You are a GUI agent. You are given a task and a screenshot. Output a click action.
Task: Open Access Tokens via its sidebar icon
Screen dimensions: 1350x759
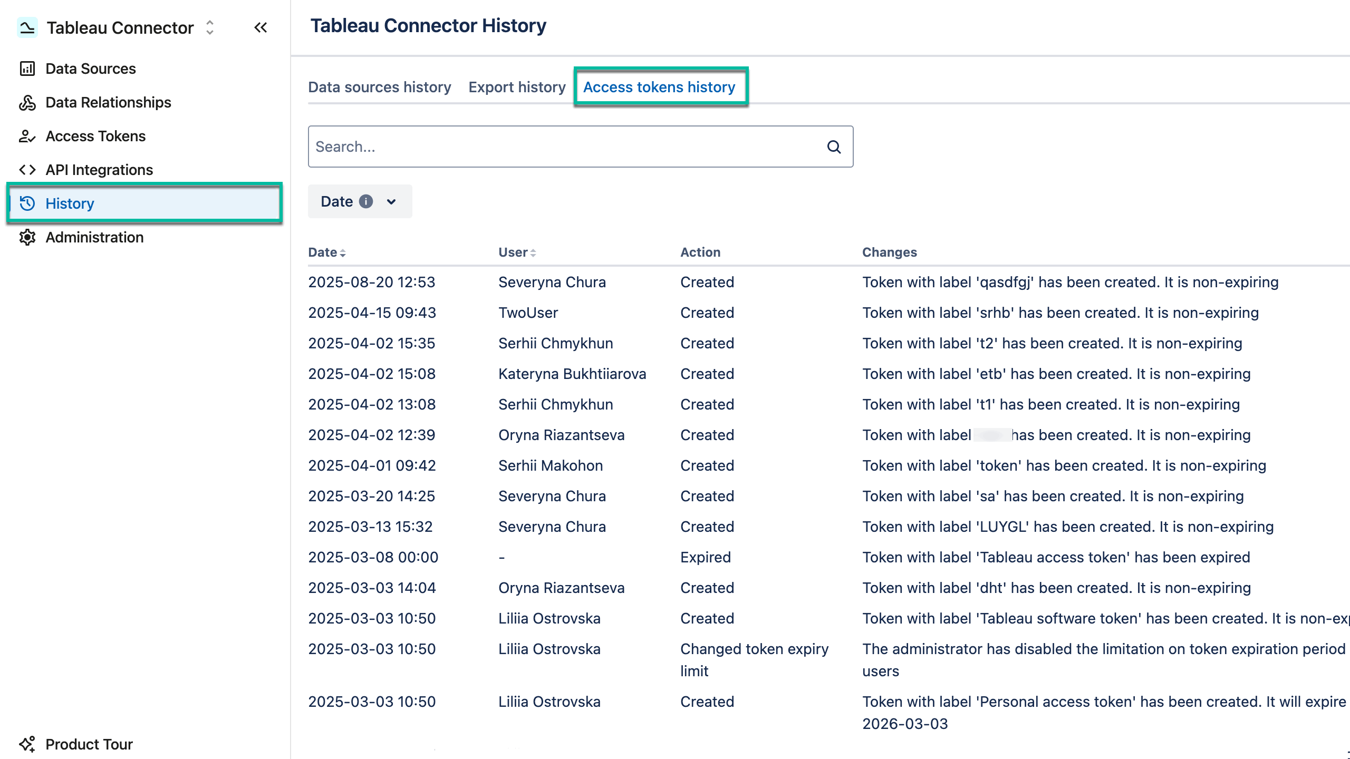(x=28, y=136)
